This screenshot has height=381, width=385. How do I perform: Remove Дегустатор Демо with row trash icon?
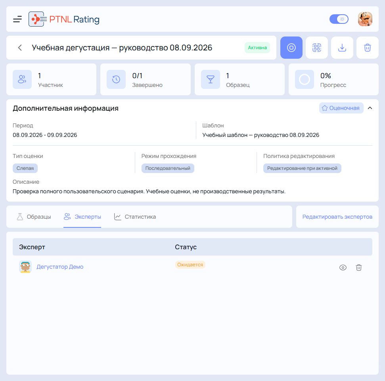coord(359,267)
